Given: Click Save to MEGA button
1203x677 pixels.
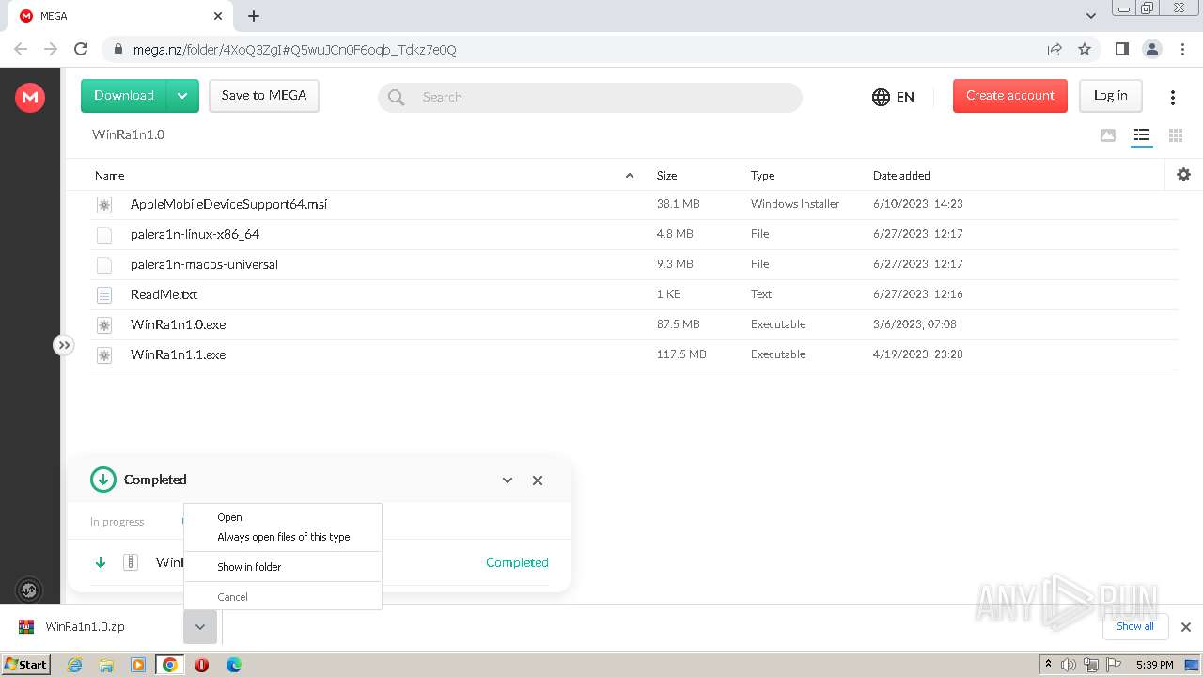Looking at the screenshot, I should (x=264, y=96).
